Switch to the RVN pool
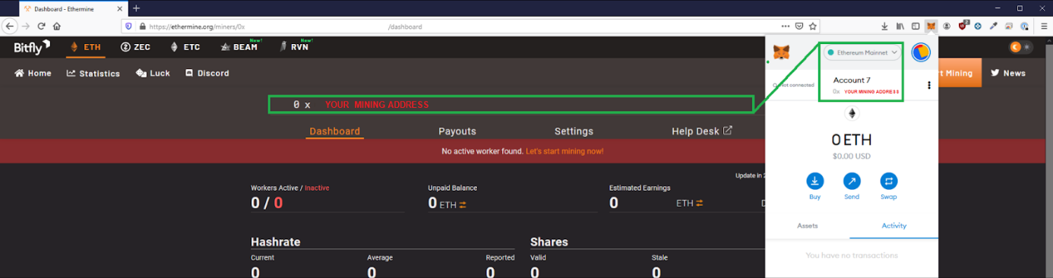1053x278 pixels. tap(296, 47)
